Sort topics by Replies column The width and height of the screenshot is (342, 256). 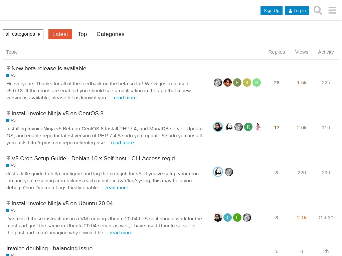(277, 52)
